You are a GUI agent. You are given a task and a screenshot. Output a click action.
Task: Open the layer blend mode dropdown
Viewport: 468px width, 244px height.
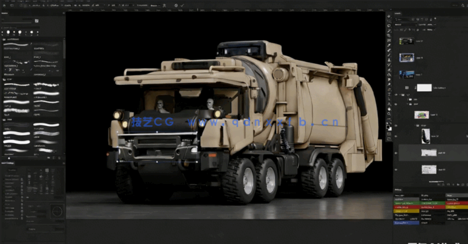tap(405, 24)
